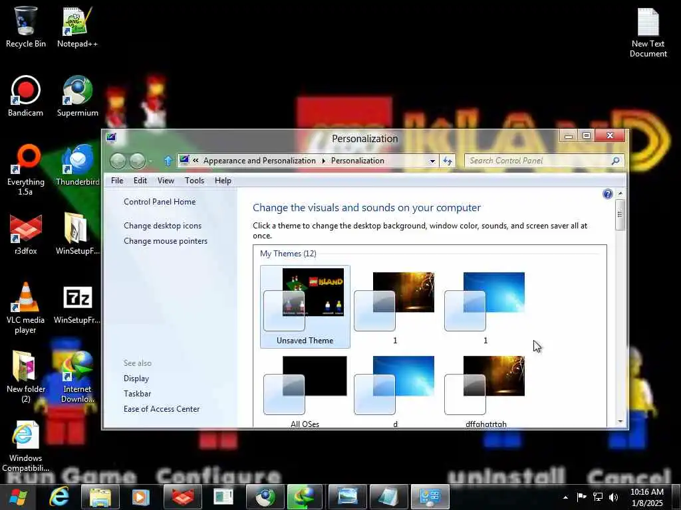Launch Internet Download Manager shortcut

77,377
